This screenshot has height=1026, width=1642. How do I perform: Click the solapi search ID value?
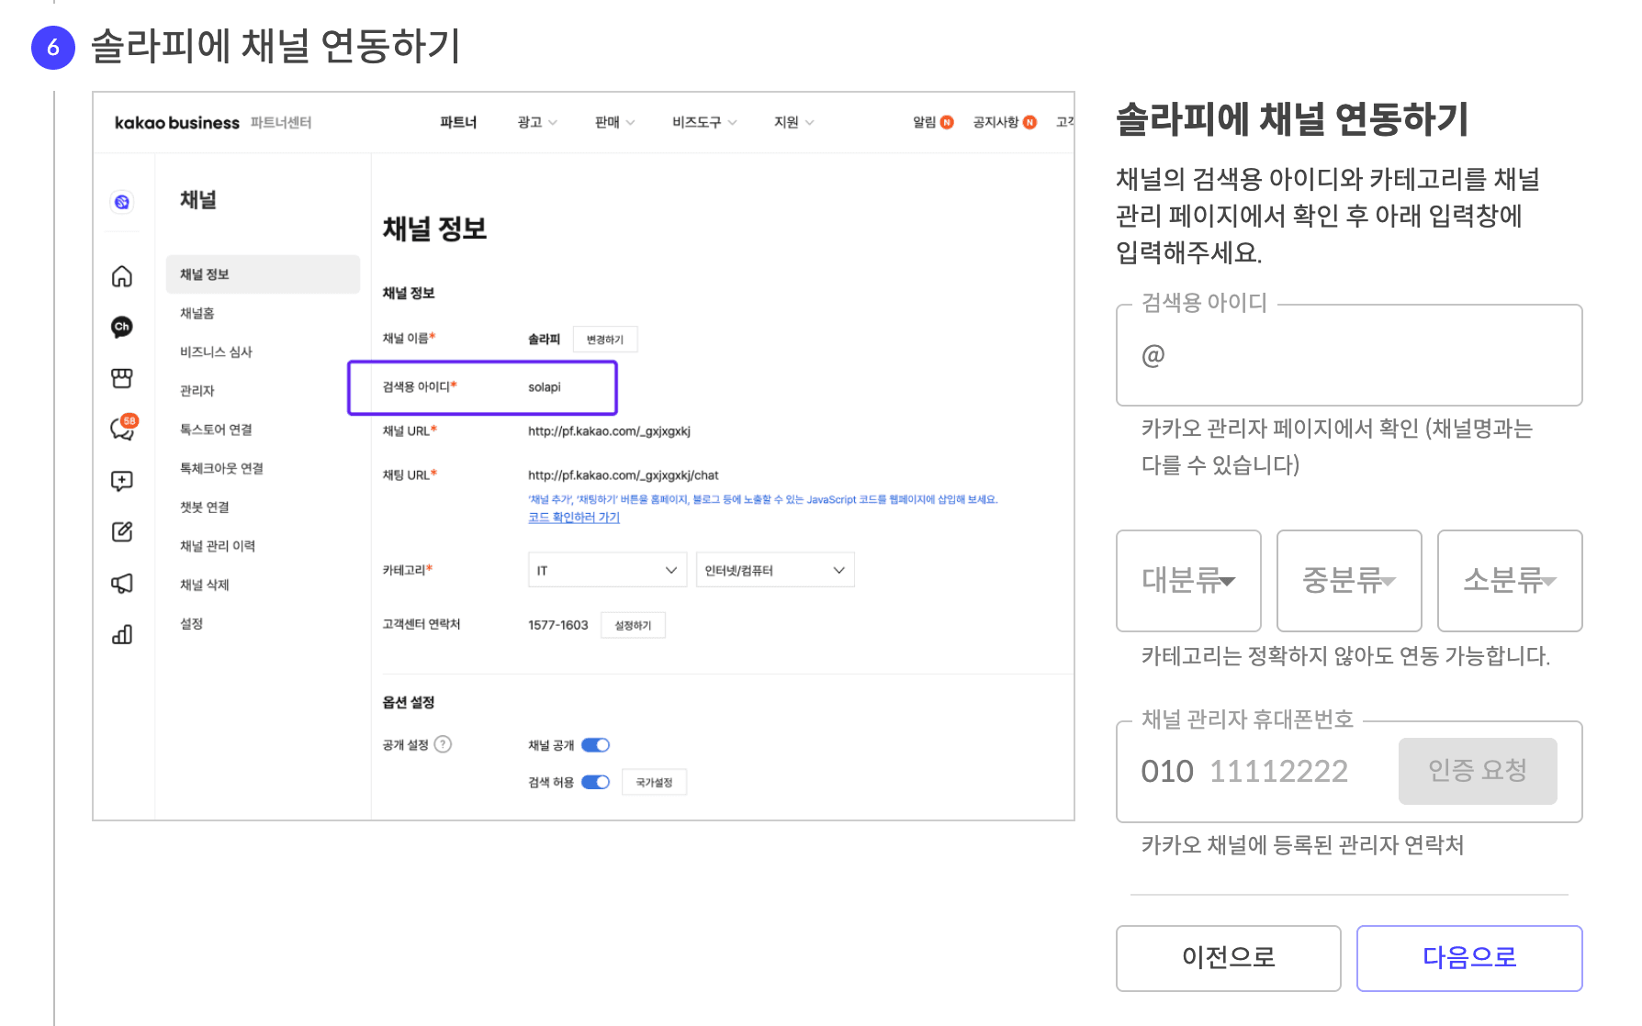[x=545, y=387]
